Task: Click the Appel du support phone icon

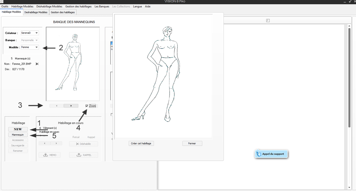Action: pyautogui.click(x=259, y=154)
